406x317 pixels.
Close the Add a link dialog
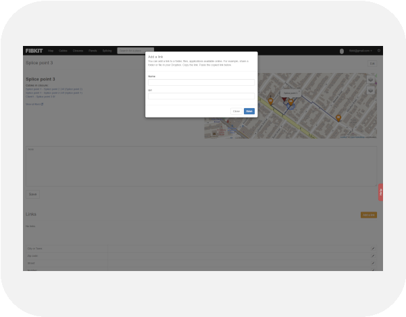236,111
